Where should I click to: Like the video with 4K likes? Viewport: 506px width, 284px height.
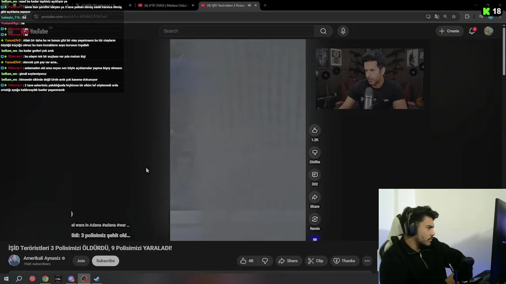(x=247, y=261)
